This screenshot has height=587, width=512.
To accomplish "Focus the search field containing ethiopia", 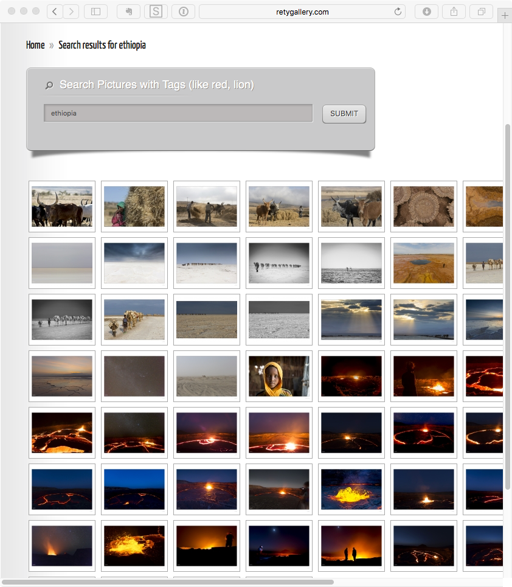I will (x=178, y=113).
